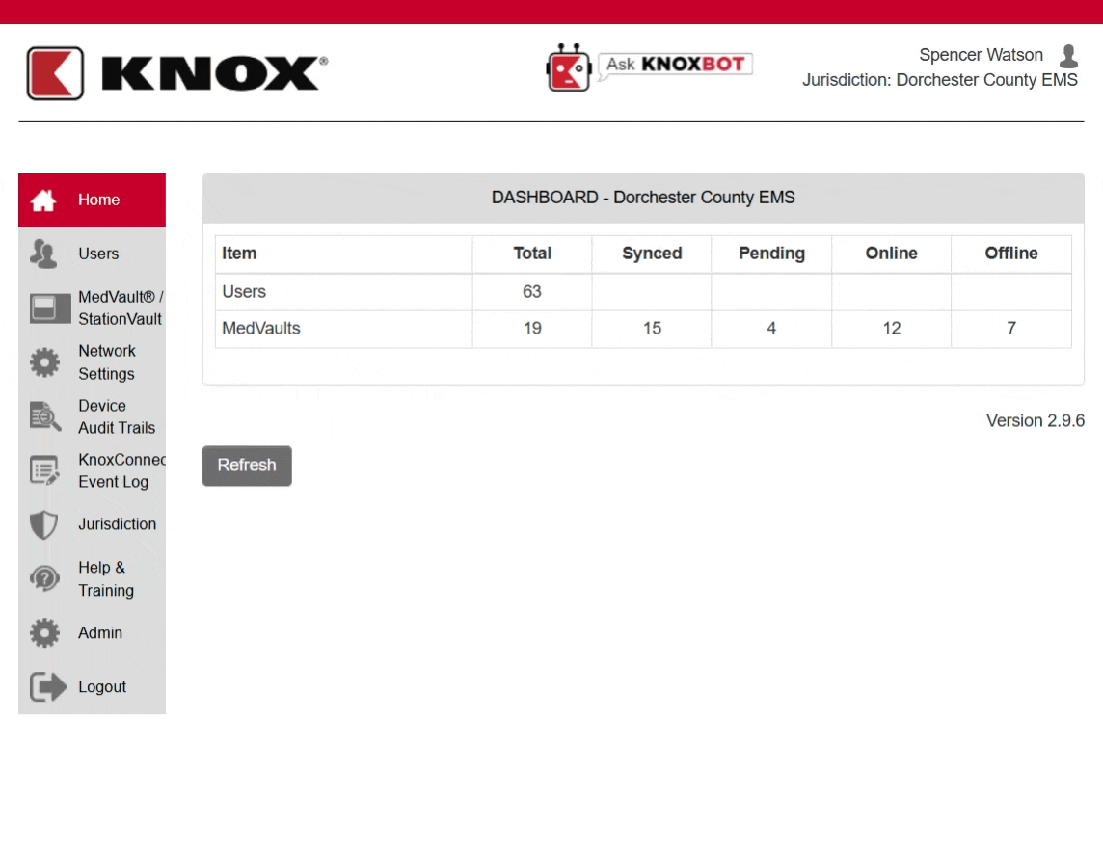
Task: Click the Total column header
Action: (532, 254)
